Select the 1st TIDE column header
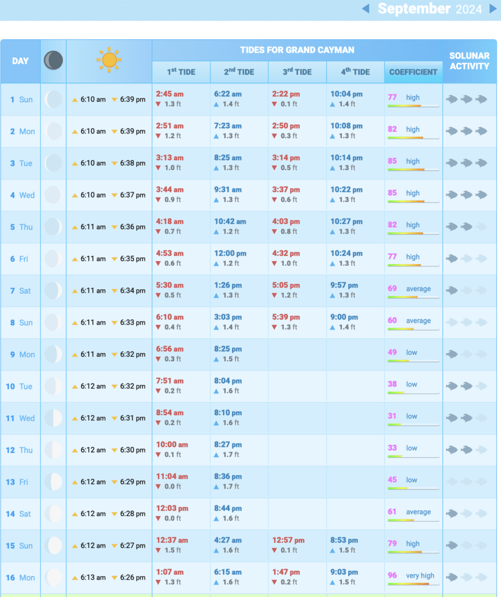501x597 pixels. pyautogui.click(x=181, y=72)
